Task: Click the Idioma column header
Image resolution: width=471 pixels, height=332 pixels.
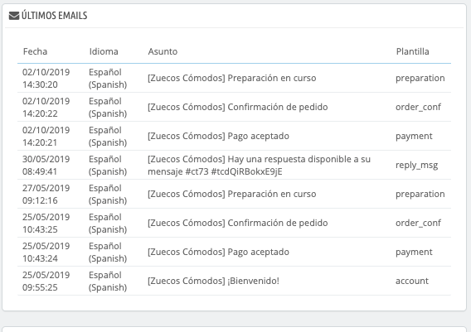Action: point(104,51)
